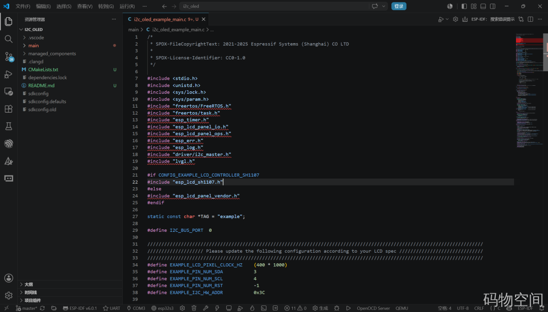Toggle the primary sidebar layout button
Viewport: 548px width, 312px height.
(464, 6)
